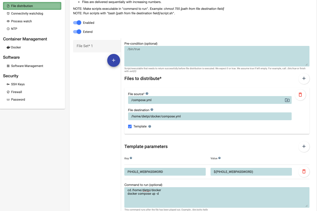Disable the Enabled toggle switch
The image size is (317, 211).
coord(77,23)
